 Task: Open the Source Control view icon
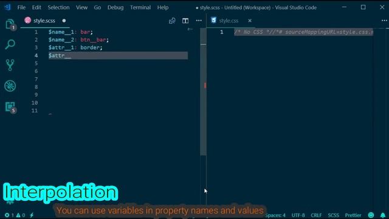click(10, 65)
